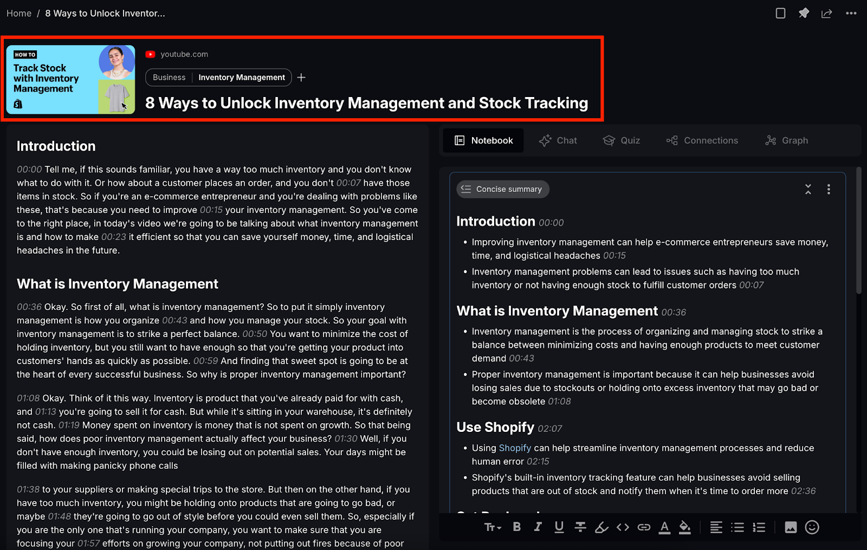Open the Graph tab
This screenshot has width=867, height=550.
click(x=786, y=140)
